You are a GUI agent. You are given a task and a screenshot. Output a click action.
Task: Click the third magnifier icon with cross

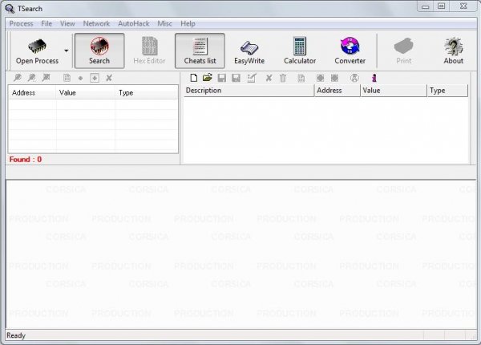[x=46, y=78]
